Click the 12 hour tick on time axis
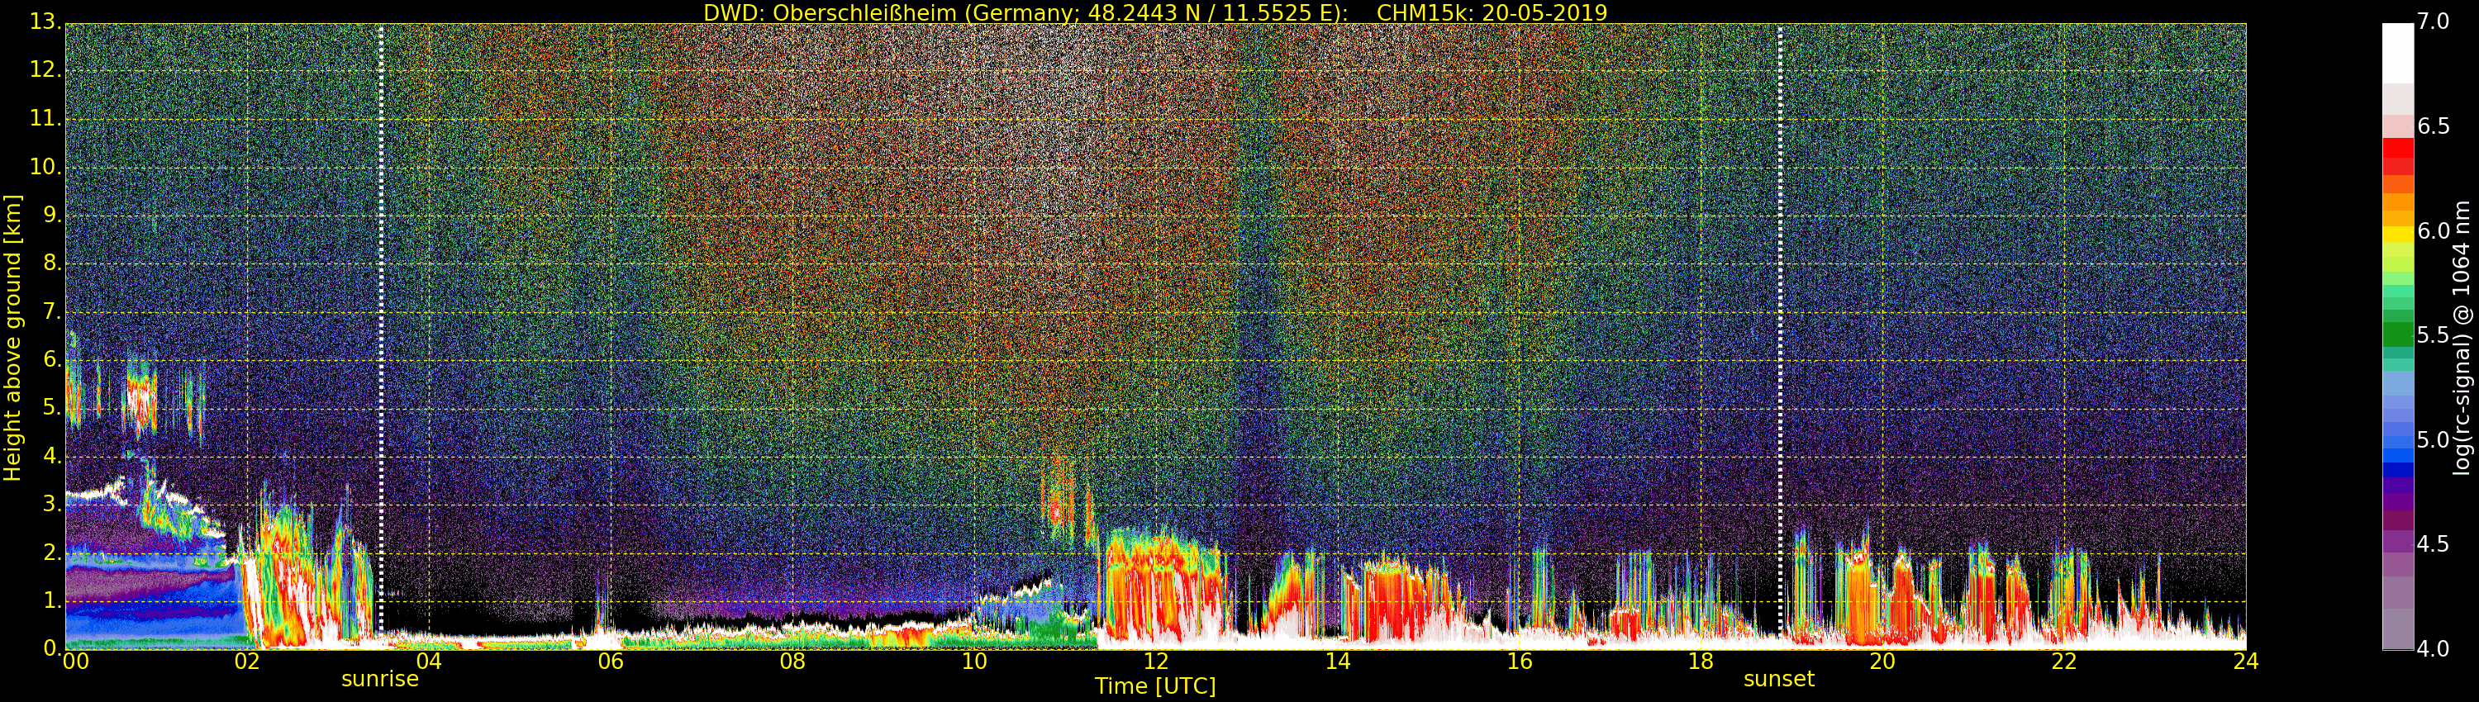The image size is (2479, 702). 1156,662
